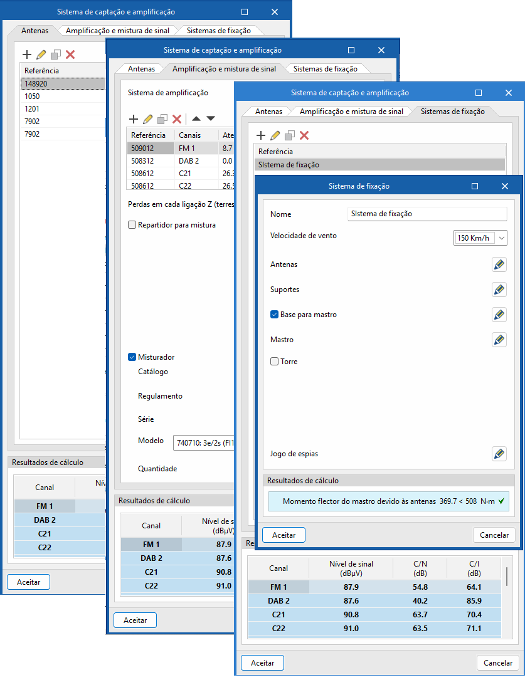Select the FM 1 results row in front window
The height and width of the screenshot is (680, 525).
[374, 587]
